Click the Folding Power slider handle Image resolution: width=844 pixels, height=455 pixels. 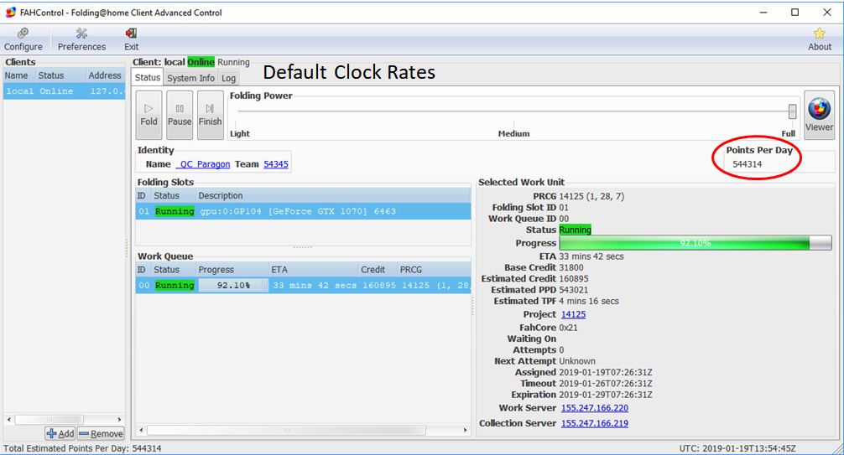click(x=792, y=111)
